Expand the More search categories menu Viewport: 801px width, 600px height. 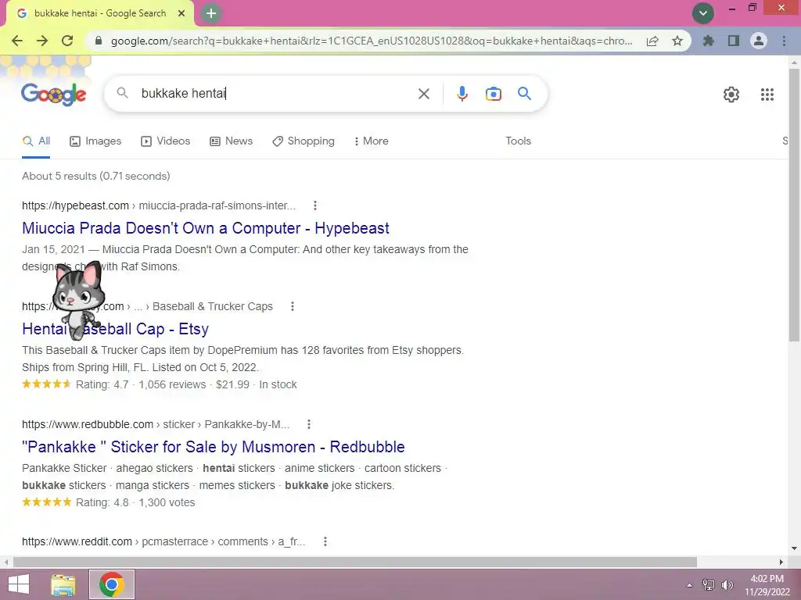(x=372, y=141)
